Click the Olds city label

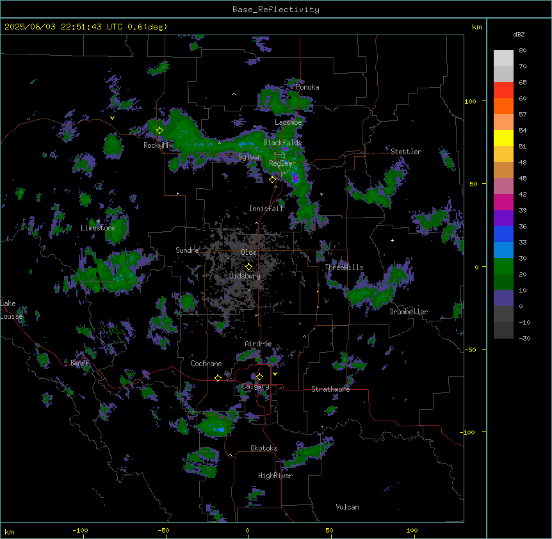pyautogui.click(x=248, y=252)
